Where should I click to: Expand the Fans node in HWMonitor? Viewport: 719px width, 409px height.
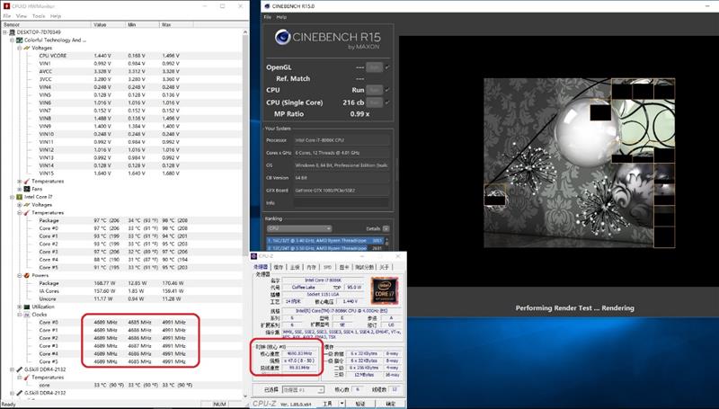[20, 189]
